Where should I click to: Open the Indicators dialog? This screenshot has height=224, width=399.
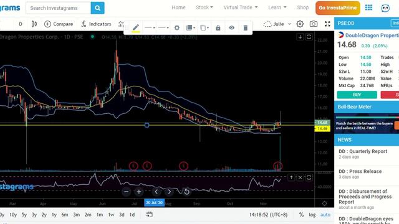pyautogui.click(x=97, y=24)
